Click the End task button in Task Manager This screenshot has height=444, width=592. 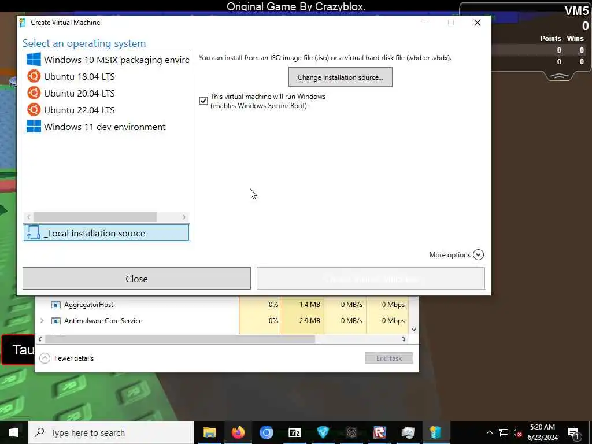coord(389,358)
